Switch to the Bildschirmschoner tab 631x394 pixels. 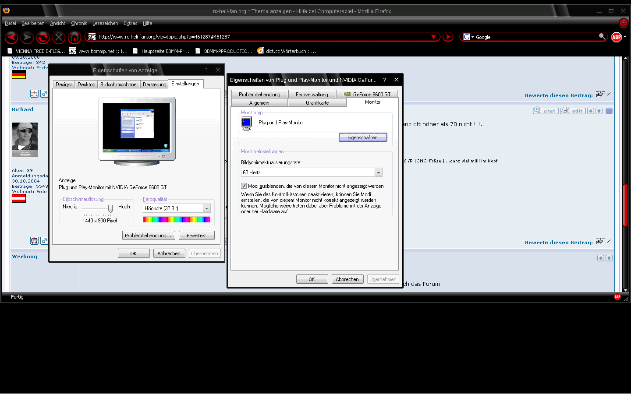119,84
